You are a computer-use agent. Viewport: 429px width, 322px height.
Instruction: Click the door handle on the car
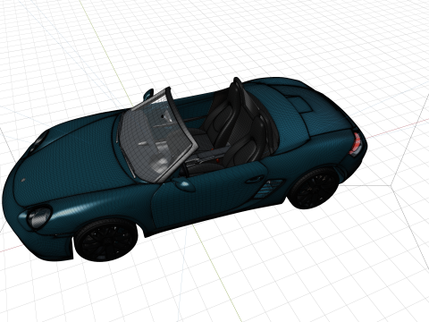[255, 180]
